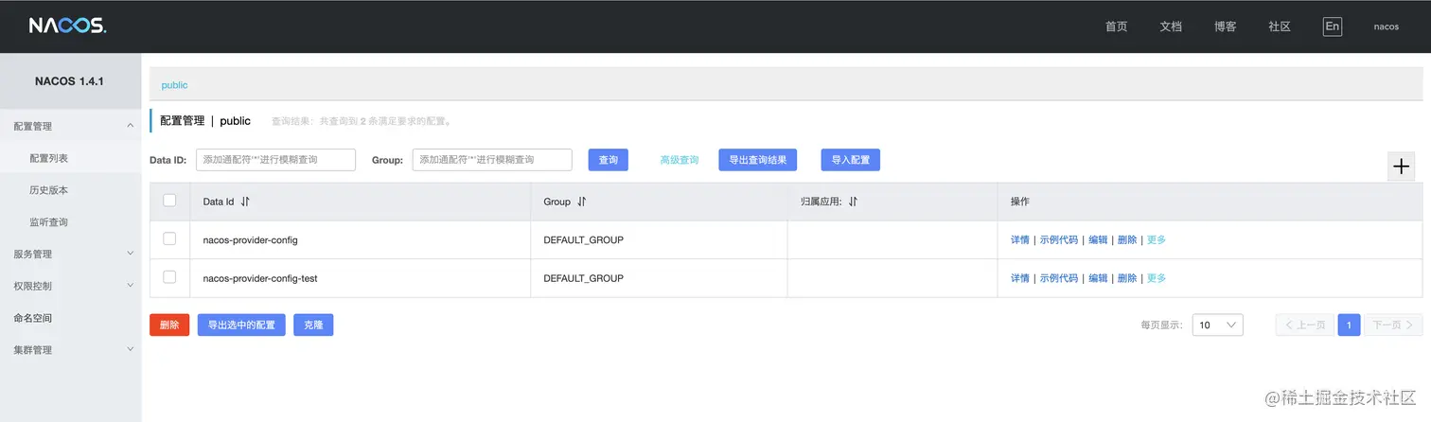Image resolution: width=1431 pixels, height=422 pixels.
Task: Expand the 服务管理 sidebar section
Action: (131, 254)
